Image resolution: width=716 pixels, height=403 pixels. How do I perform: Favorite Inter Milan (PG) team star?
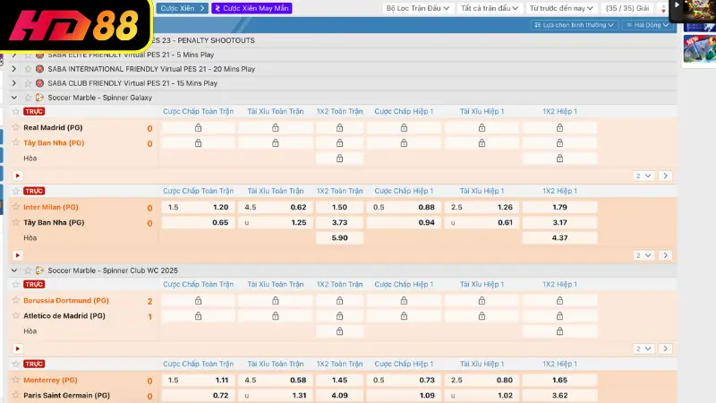pos(16,207)
